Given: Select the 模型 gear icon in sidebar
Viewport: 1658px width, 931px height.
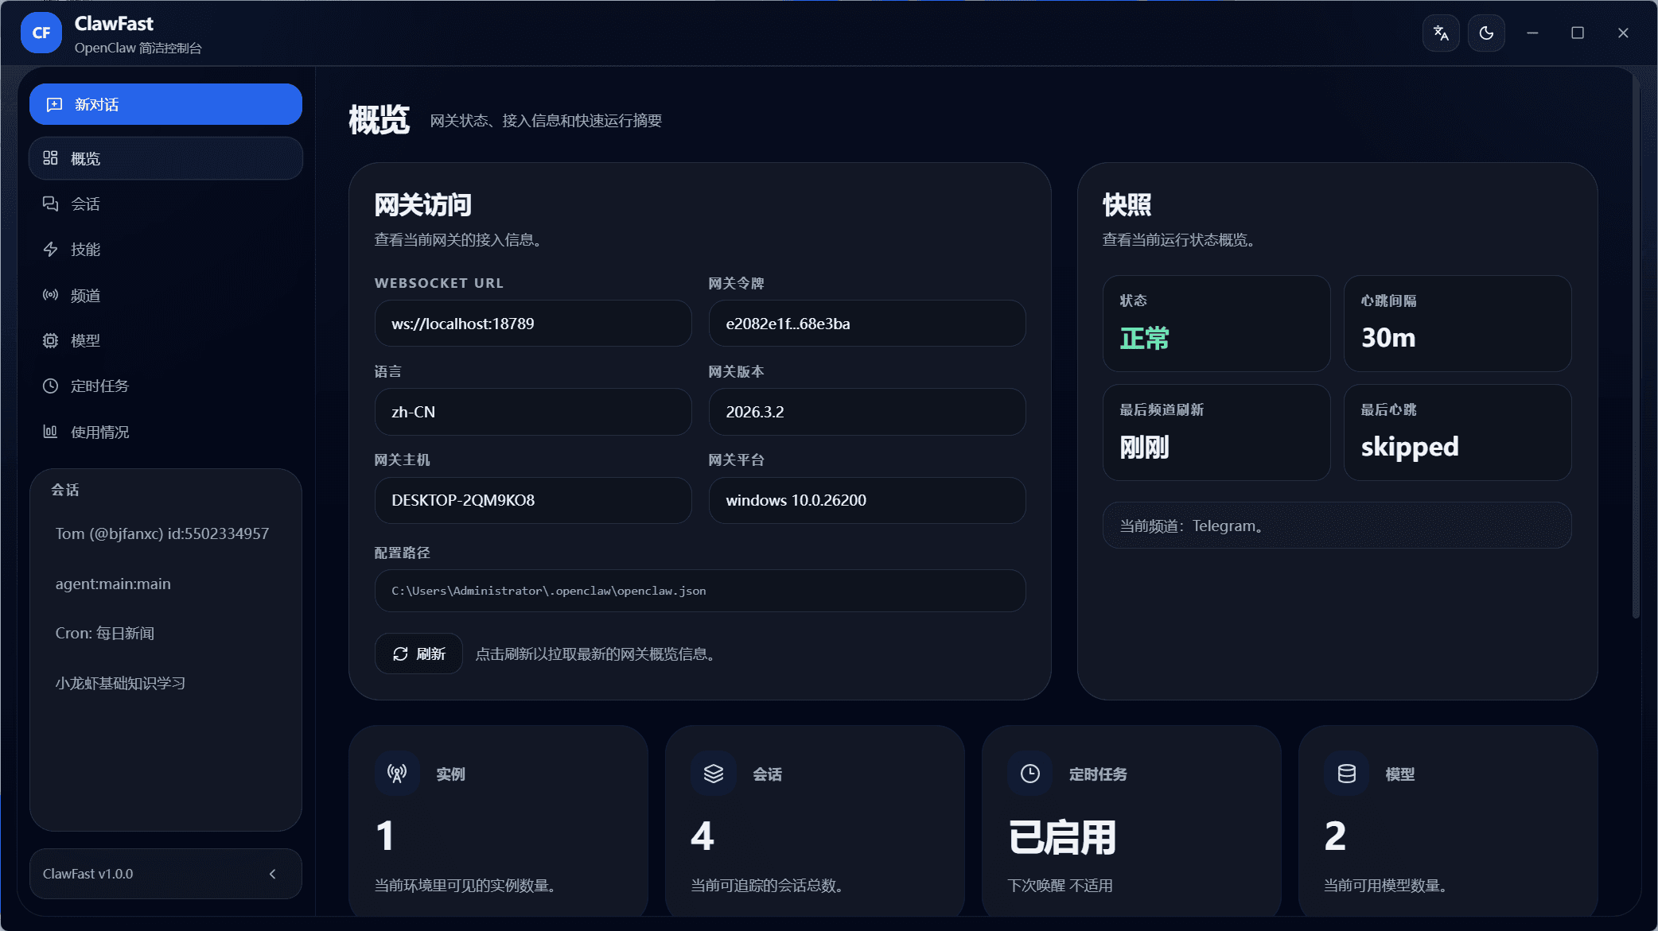Looking at the screenshot, I should click(x=49, y=340).
